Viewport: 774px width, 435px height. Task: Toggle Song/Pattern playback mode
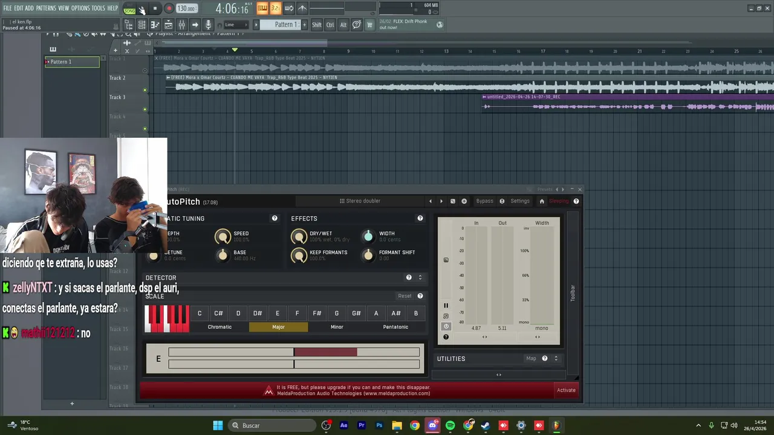pyautogui.click(x=129, y=9)
